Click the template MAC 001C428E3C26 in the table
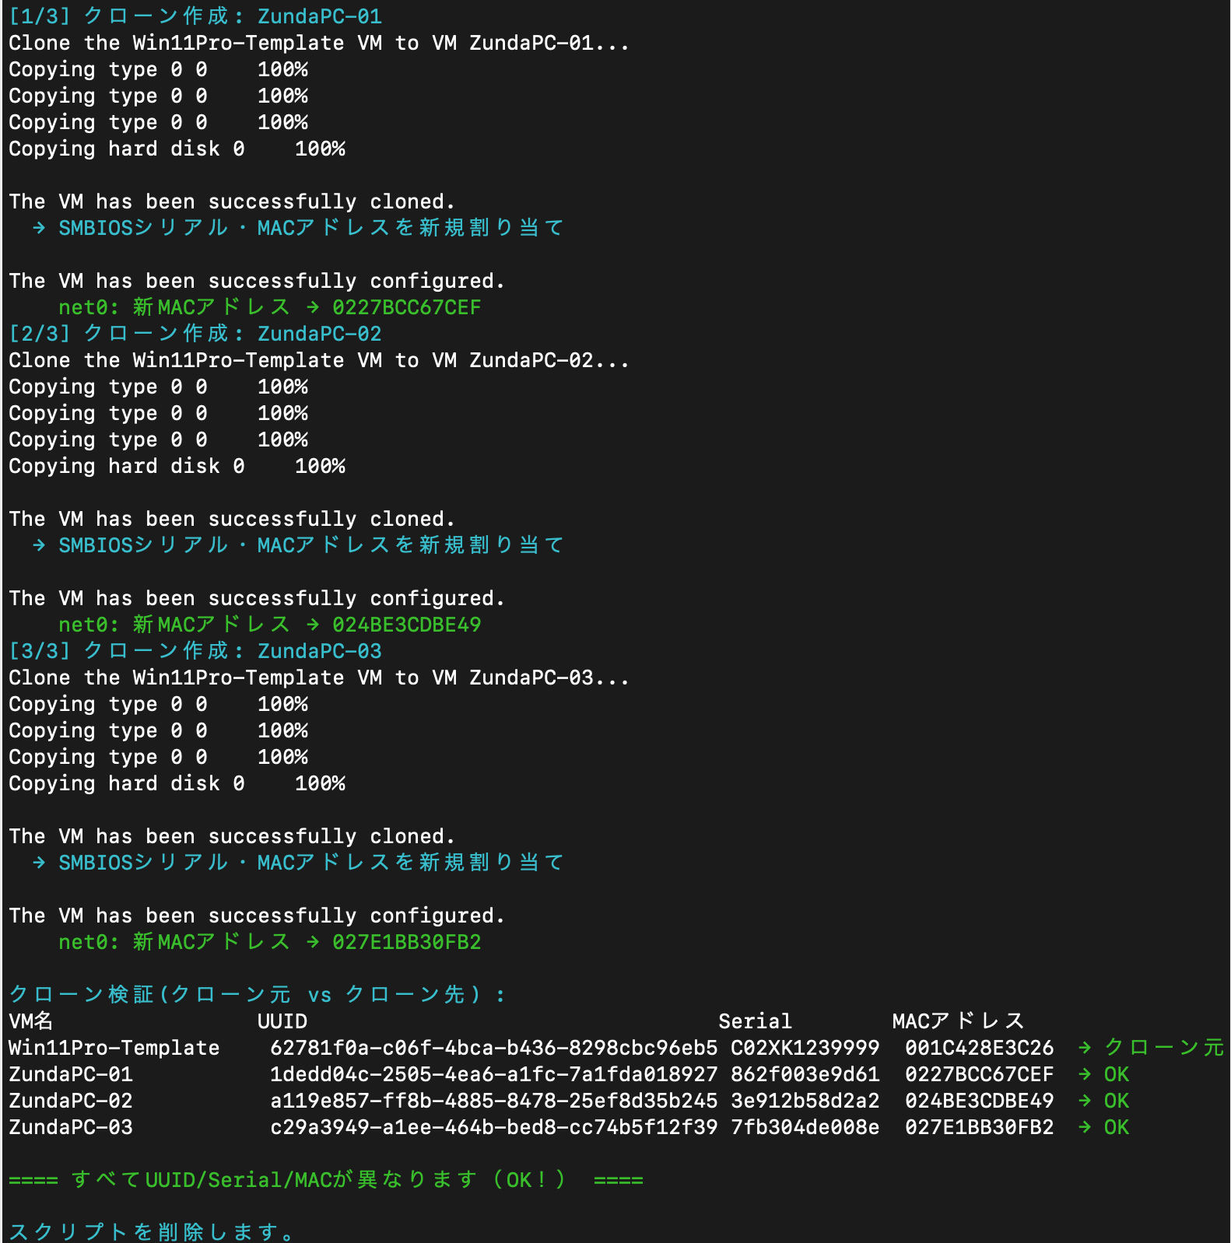Viewport: 1231px width, 1243px height. click(980, 1048)
